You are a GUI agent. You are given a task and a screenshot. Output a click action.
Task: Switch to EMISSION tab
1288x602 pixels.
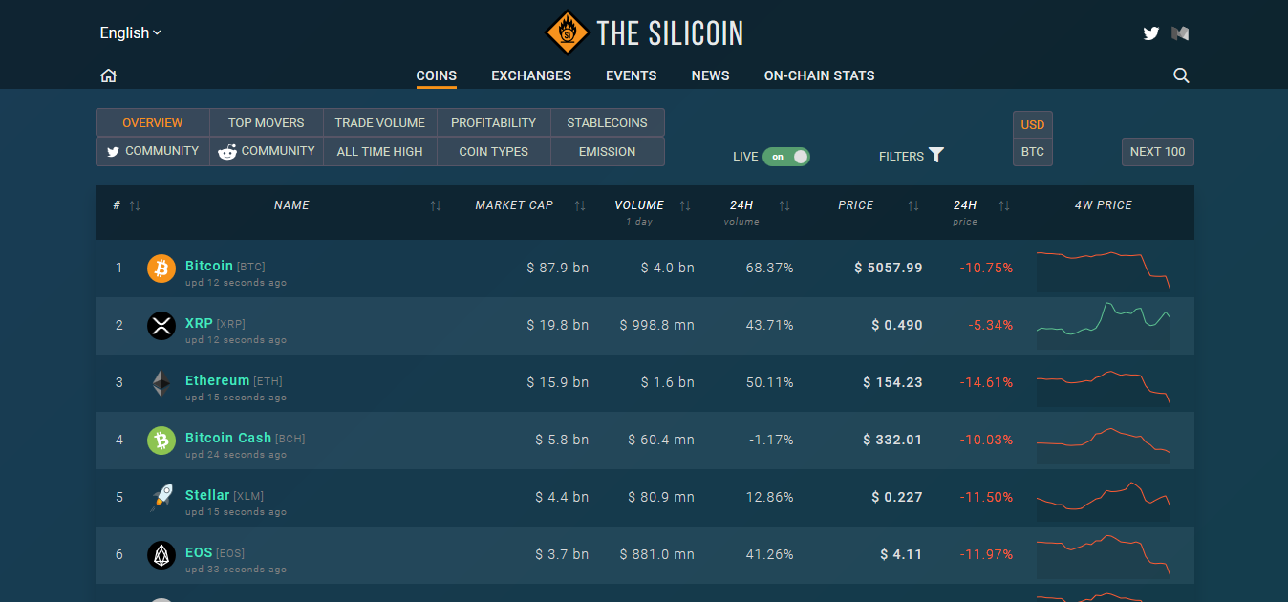608,151
